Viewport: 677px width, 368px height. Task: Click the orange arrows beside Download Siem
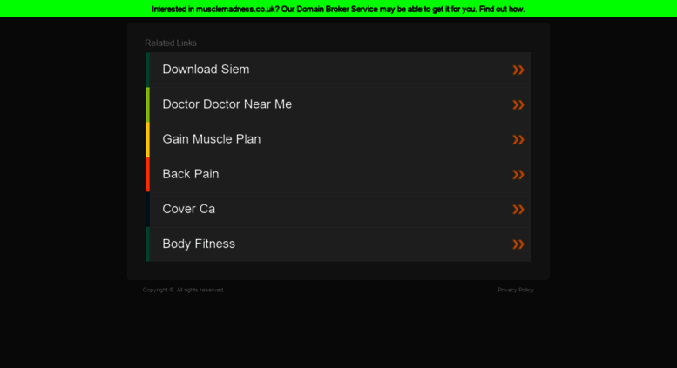518,70
